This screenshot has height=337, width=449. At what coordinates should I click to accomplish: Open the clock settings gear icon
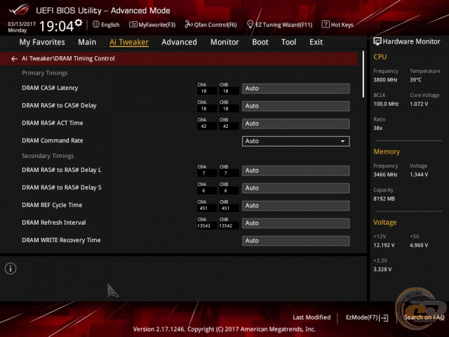pyautogui.click(x=79, y=22)
